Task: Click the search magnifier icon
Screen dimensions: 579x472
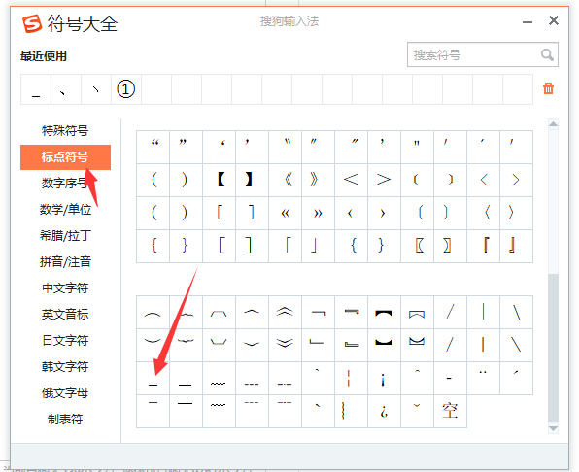Action: point(547,55)
